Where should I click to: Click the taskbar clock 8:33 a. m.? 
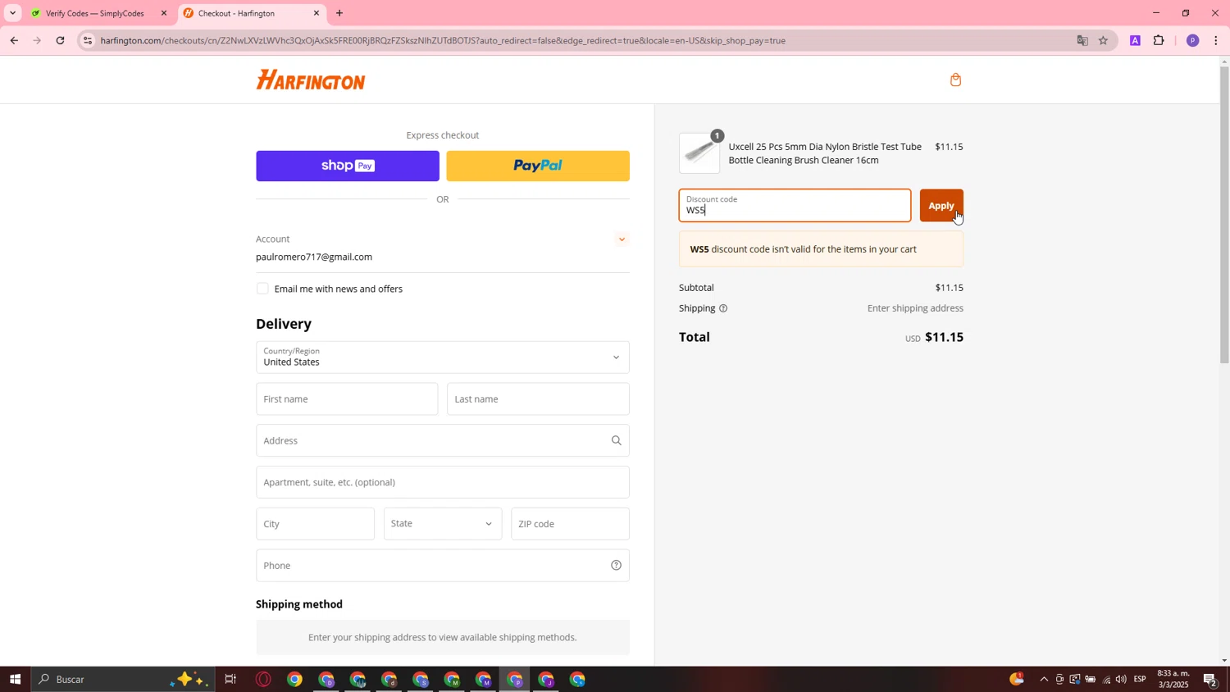pyautogui.click(x=1173, y=679)
